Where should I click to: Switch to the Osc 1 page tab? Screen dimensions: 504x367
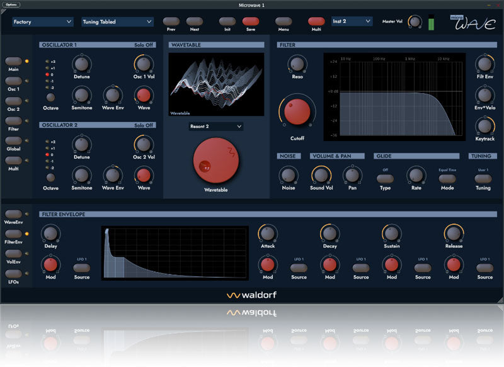tap(13, 81)
